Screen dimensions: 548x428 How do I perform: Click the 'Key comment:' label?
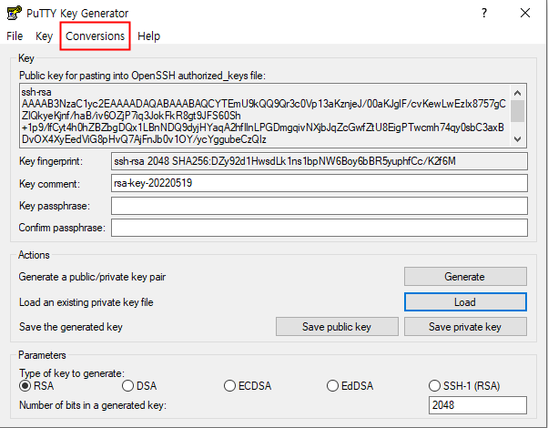(49, 184)
